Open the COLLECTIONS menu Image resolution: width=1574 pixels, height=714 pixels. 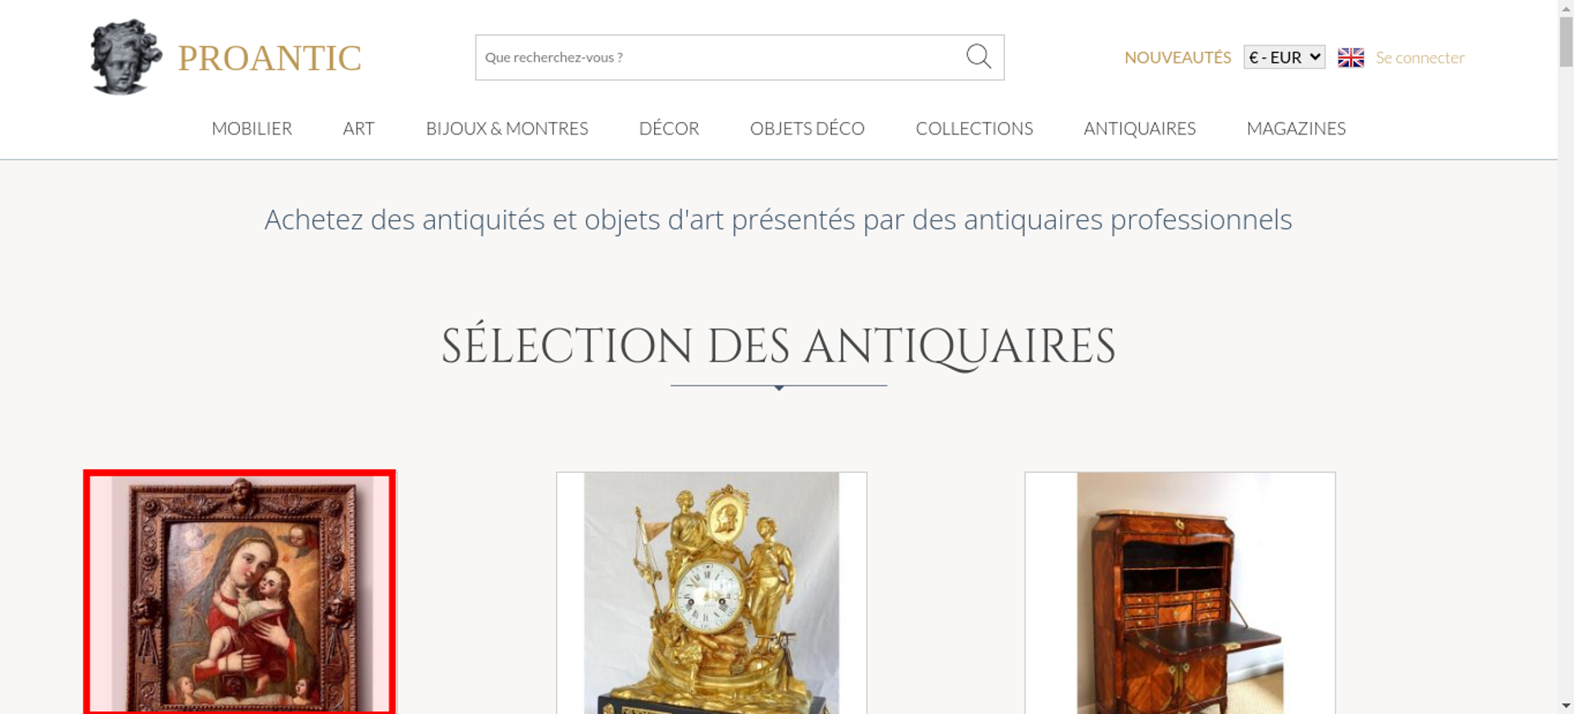[x=974, y=128]
